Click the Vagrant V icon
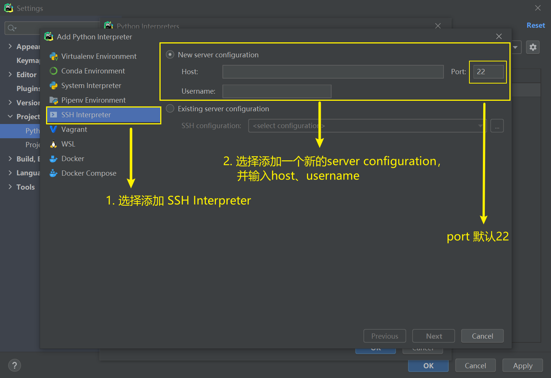This screenshot has height=378, width=551. [x=54, y=130]
